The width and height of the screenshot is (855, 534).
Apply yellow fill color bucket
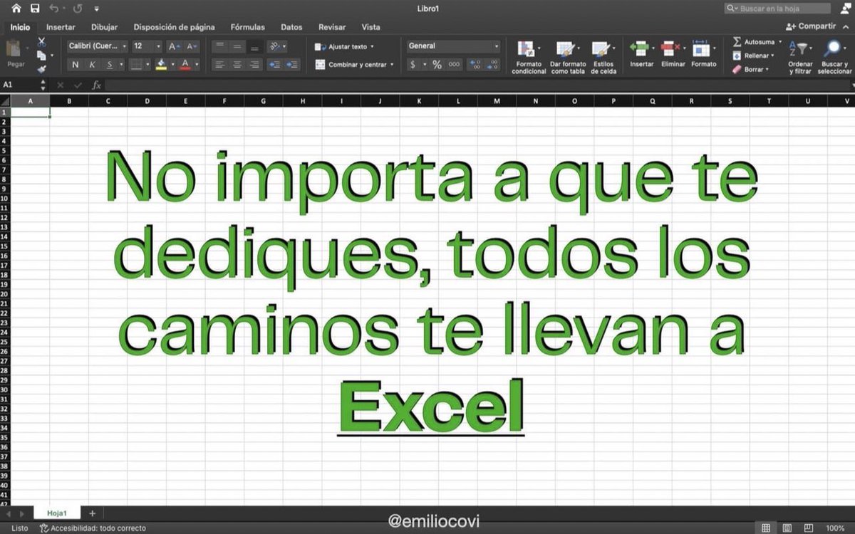click(161, 65)
